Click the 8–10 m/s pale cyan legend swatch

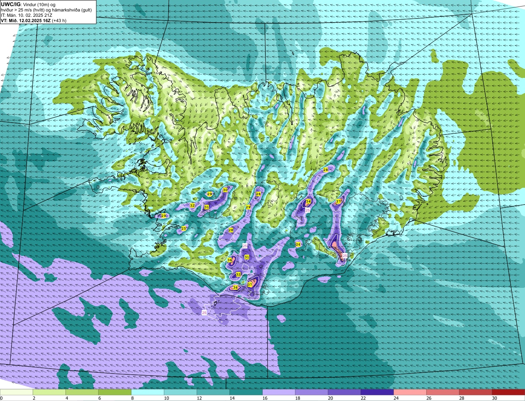pyautogui.click(x=148, y=392)
